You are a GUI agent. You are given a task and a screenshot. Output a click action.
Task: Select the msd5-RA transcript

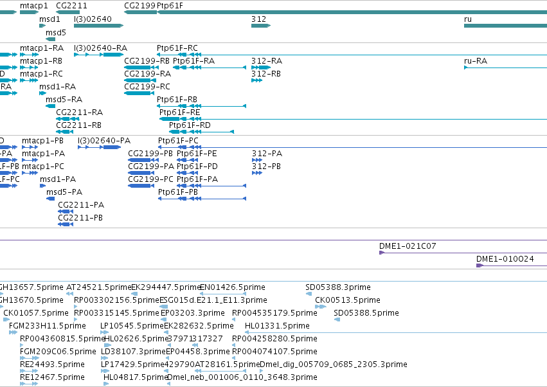pyautogui.click(x=51, y=105)
